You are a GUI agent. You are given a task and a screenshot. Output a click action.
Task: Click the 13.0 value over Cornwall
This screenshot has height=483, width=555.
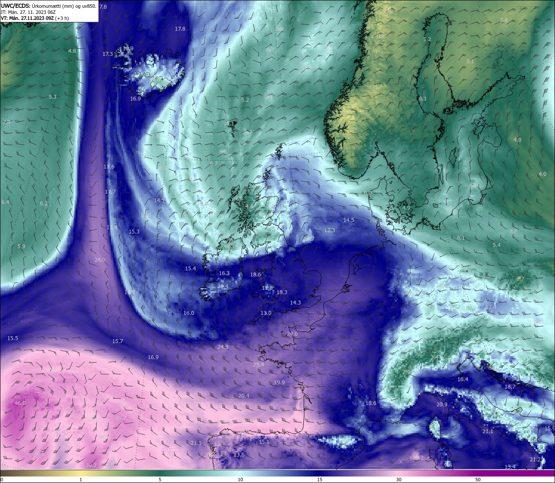[x=266, y=313]
